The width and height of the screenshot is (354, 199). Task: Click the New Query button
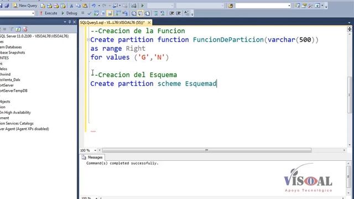pyautogui.click(x=25, y=6)
